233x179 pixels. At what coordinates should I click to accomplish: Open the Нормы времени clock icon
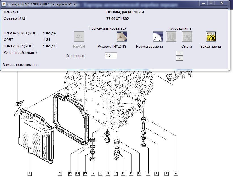(x=158, y=37)
